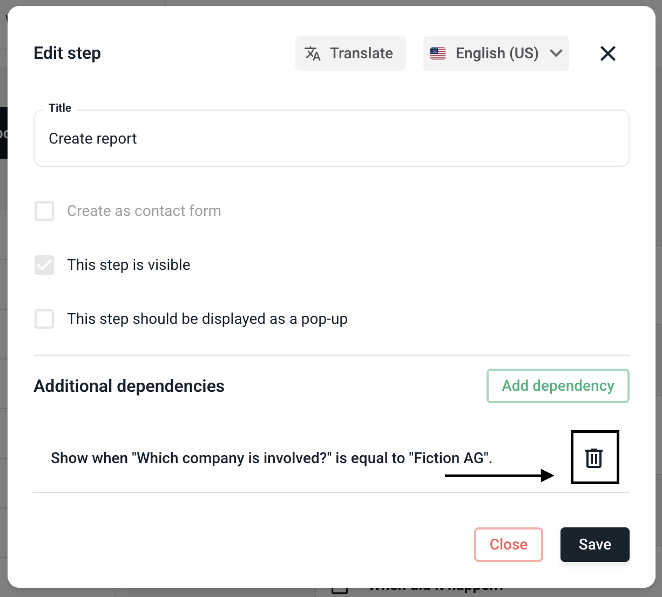Close the Edit step dialog with X
This screenshot has height=597, width=662.
pos(608,53)
